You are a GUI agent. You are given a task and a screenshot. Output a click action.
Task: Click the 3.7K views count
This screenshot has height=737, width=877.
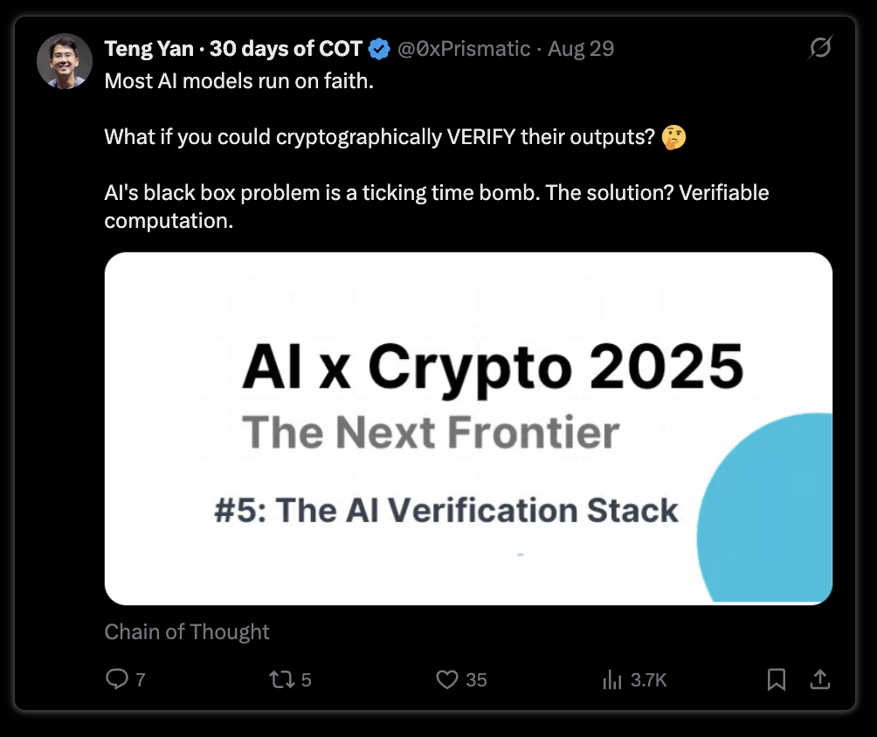[x=648, y=680]
